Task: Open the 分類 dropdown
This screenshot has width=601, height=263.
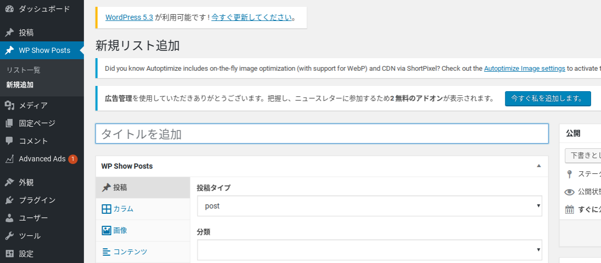Action: (370, 250)
